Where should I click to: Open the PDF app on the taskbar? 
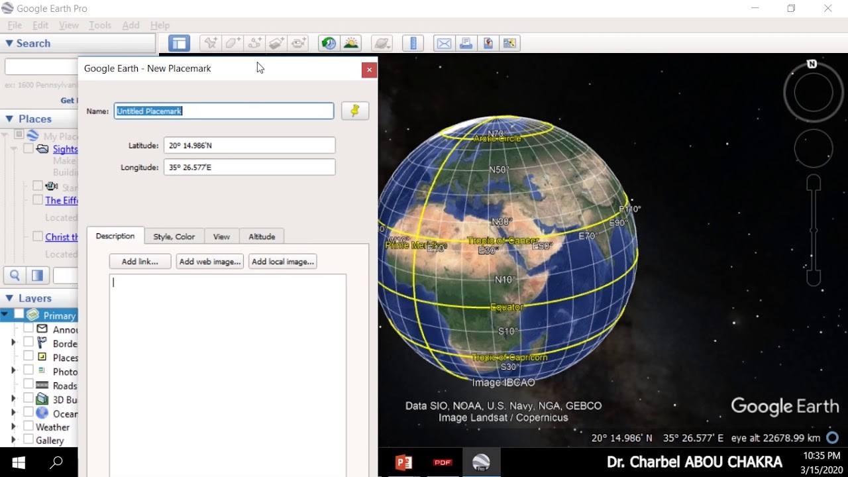(x=443, y=462)
